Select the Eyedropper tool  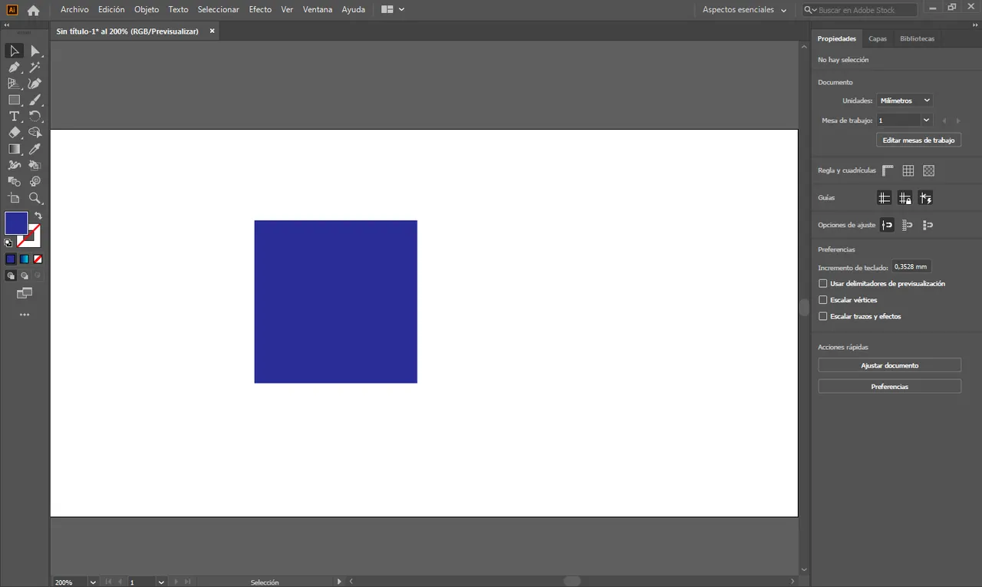pos(35,149)
